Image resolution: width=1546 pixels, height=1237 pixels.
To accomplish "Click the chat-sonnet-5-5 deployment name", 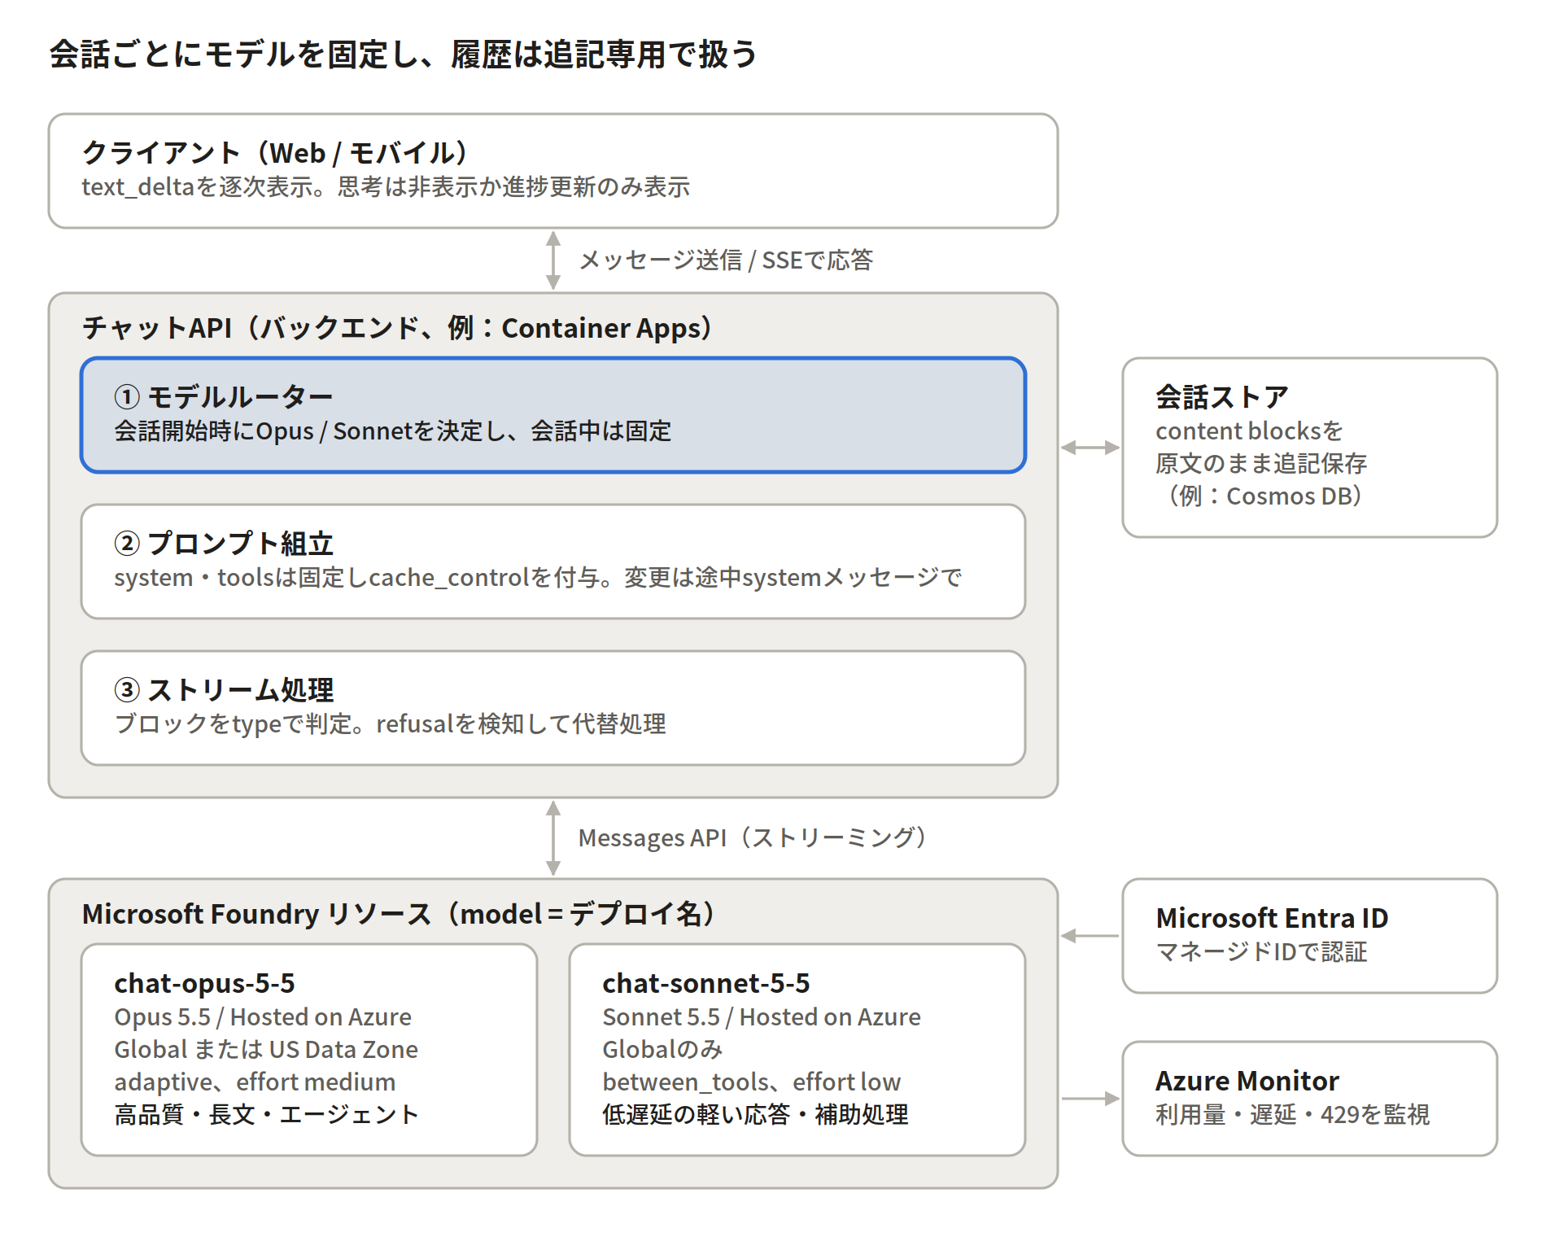I will tap(706, 983).
